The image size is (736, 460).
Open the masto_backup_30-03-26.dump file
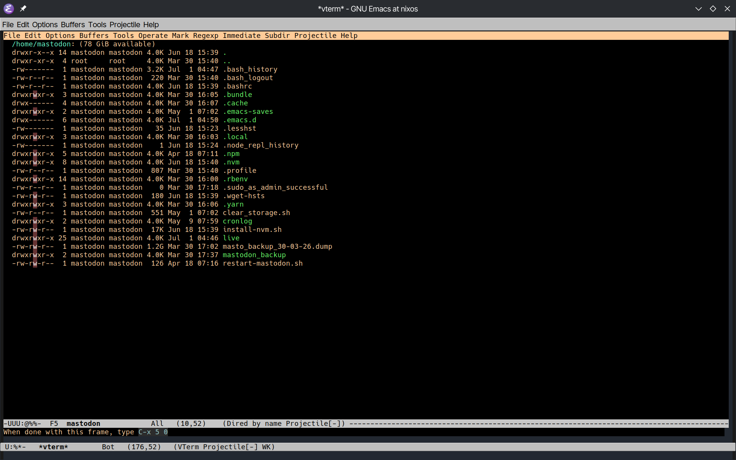pyautogui.click(x=278, y=246)
